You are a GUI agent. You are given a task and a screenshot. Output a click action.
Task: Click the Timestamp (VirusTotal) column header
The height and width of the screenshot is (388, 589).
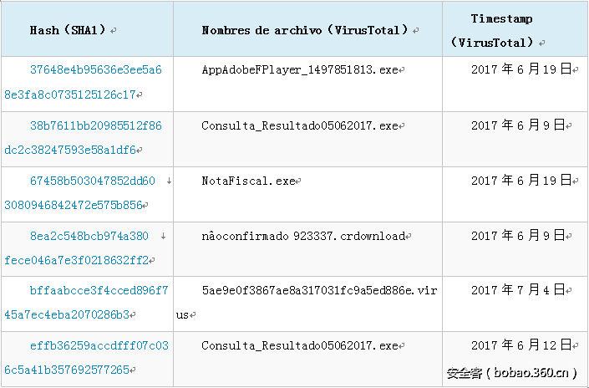click(501, 30)
